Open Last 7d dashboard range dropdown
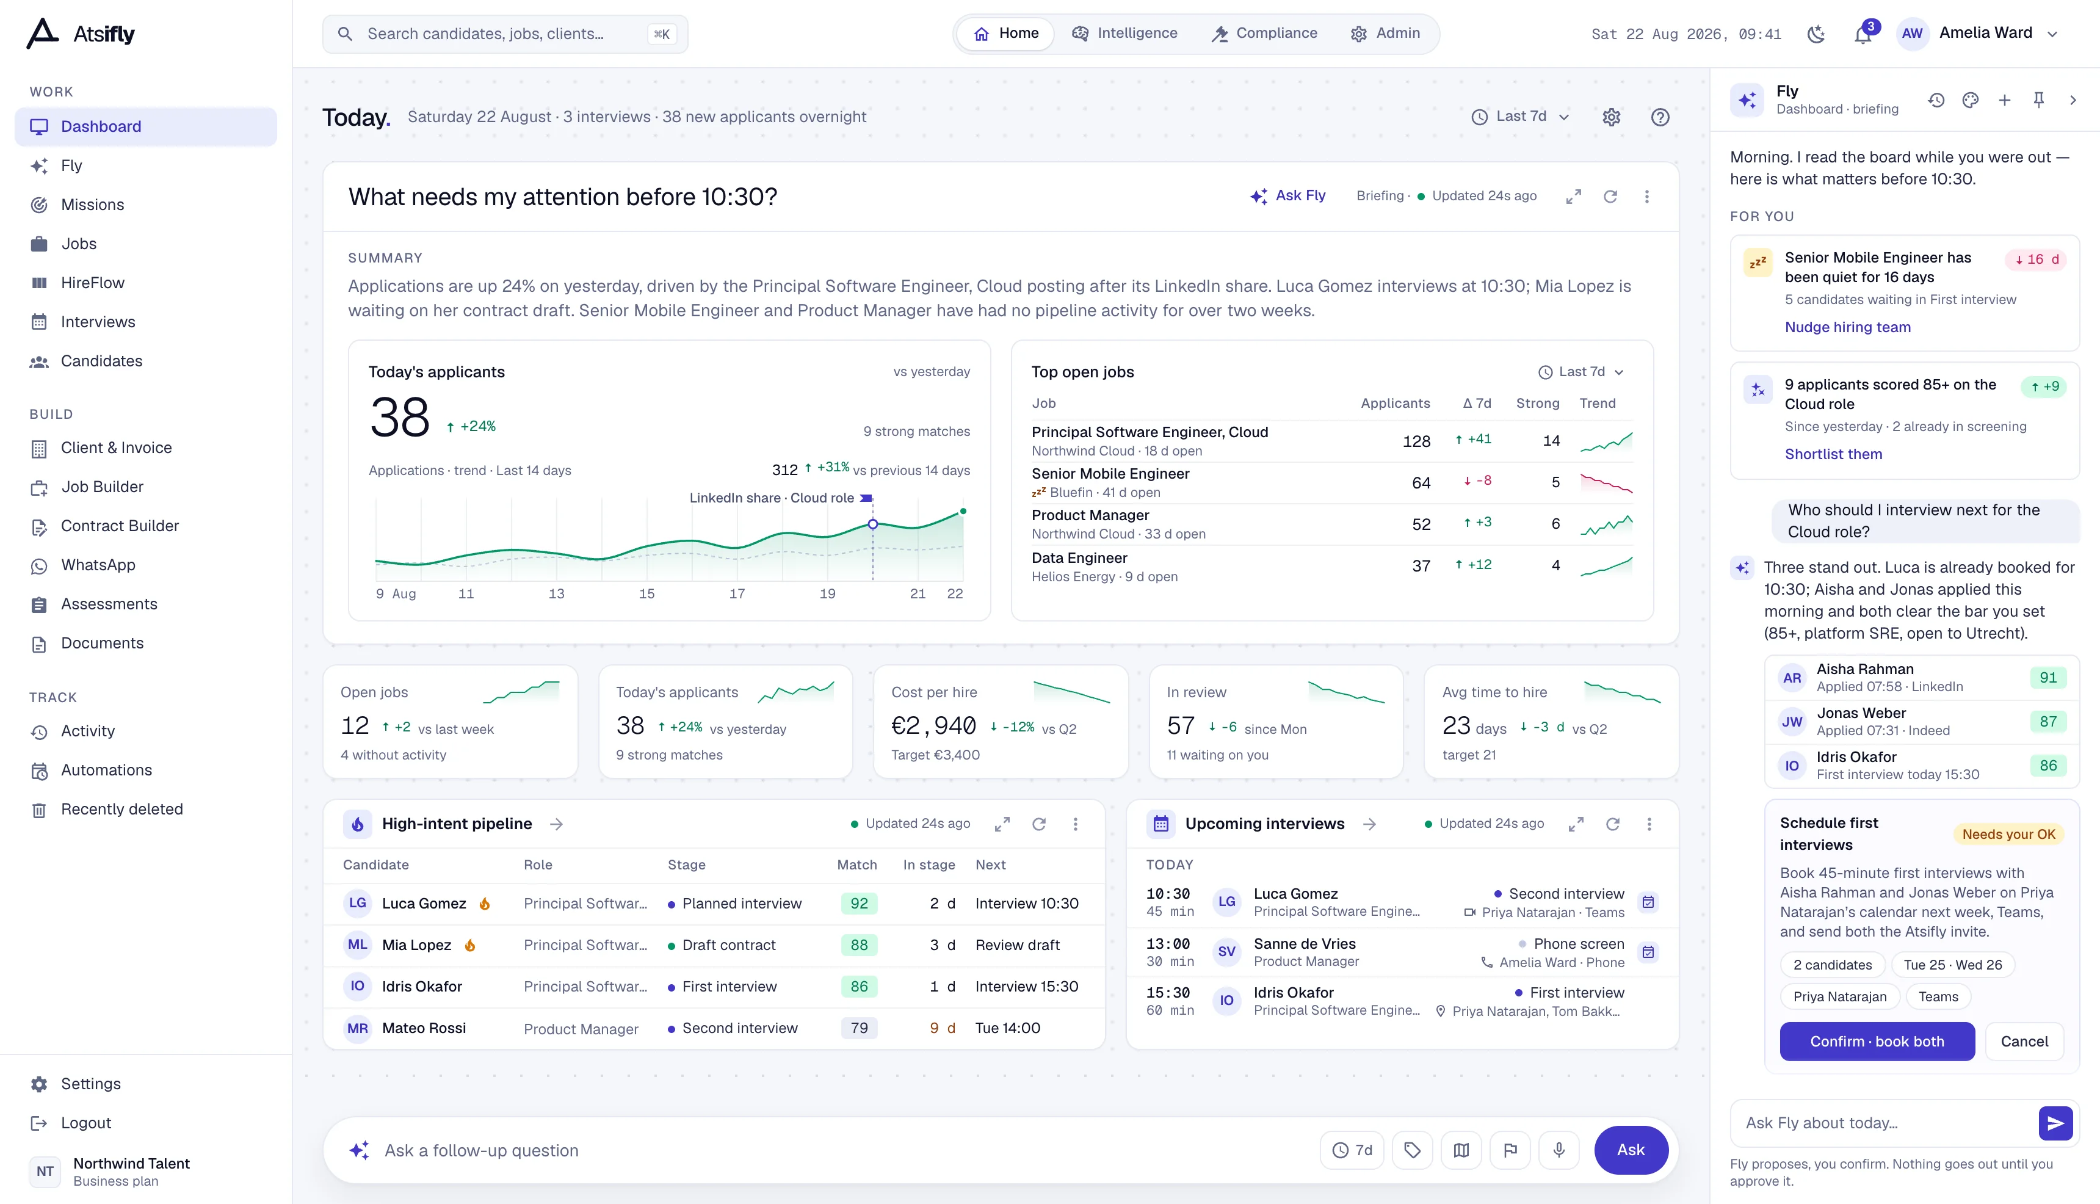The height and width of the screenshot is (1204, 2100). tap(1521, 117)
